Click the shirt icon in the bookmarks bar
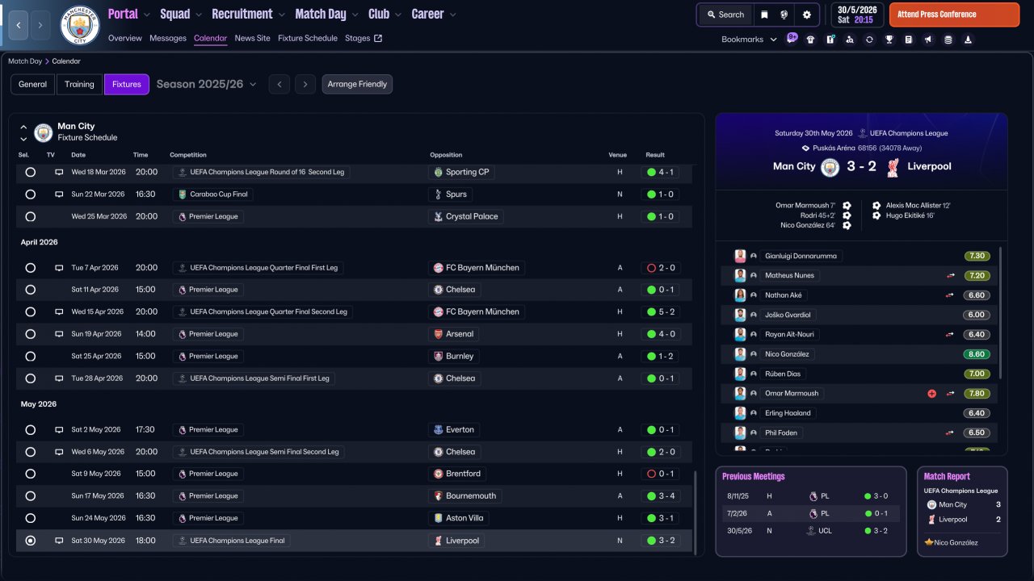 coord(810,40)
